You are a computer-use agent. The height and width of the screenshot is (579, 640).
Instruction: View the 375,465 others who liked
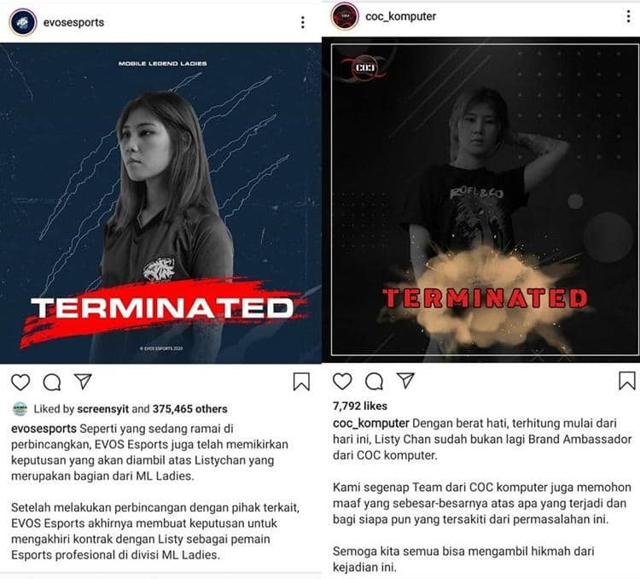[x=190, y=409]
